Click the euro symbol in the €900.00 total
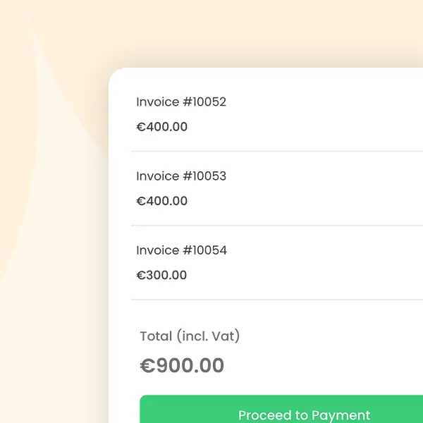This screenshot has height=423, width=423. coord(147,366)
